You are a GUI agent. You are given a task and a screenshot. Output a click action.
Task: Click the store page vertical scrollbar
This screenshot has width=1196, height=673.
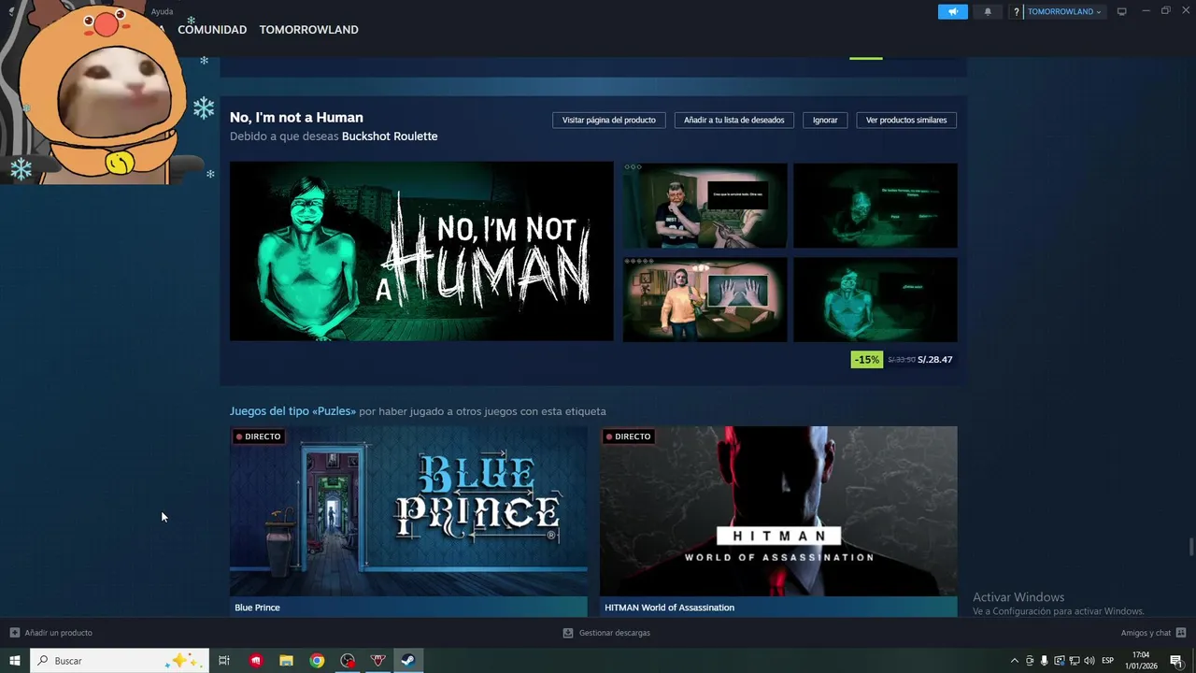tap(1191, 547)
